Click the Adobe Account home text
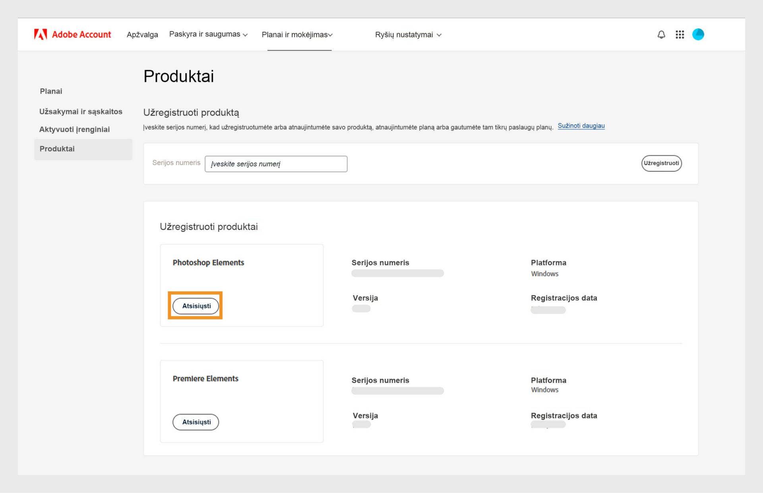 click(x=81, y=34)
